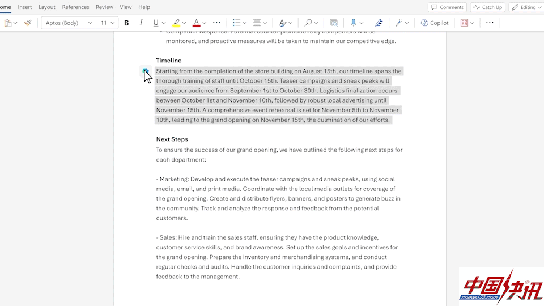Screen dimensions: 544x306
Task: Open the Editing mode dropdown
Action: click(x=526, y=7)
